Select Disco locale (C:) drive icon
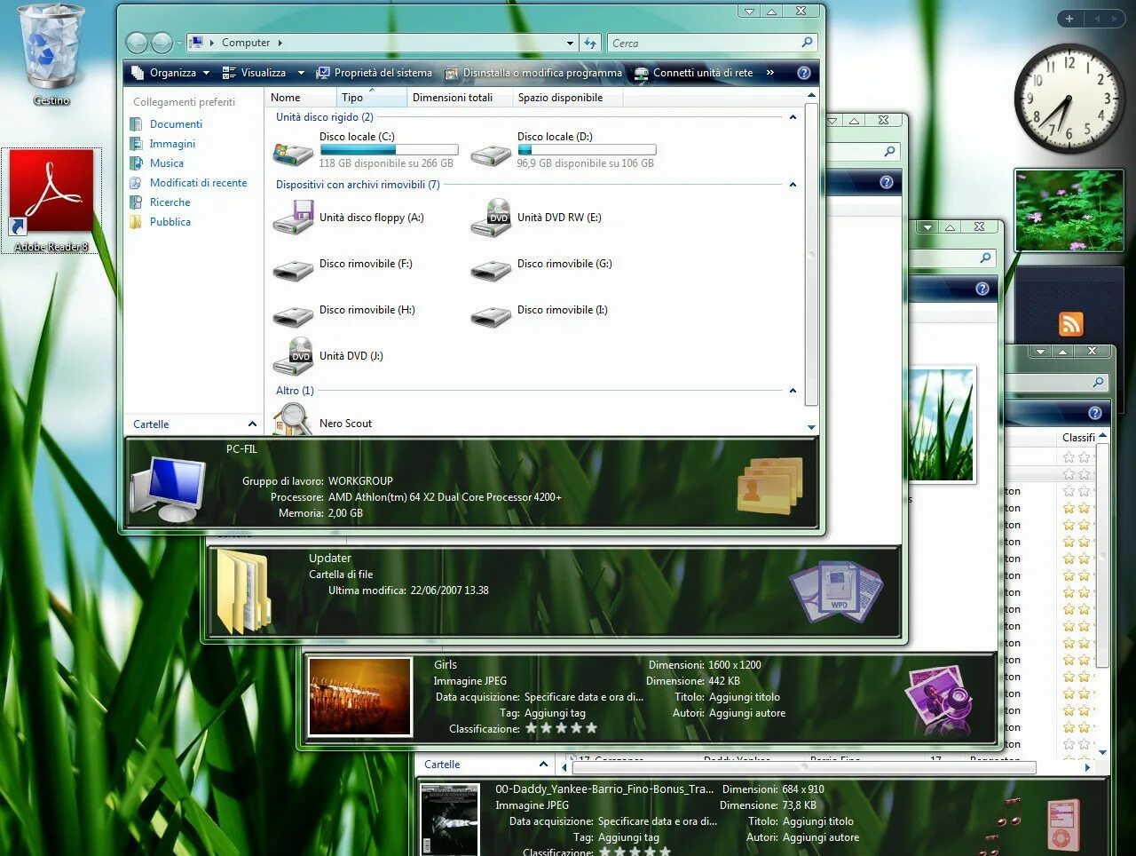 tap(293, 153)
